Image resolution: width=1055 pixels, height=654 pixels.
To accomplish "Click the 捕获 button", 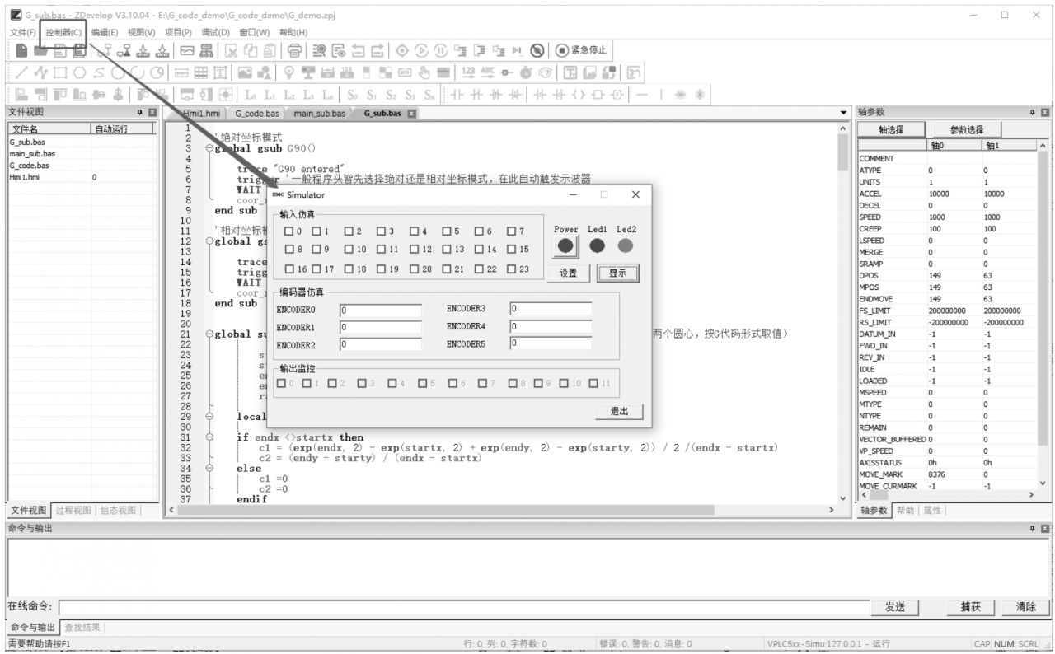I will click(x=971, y=607).
